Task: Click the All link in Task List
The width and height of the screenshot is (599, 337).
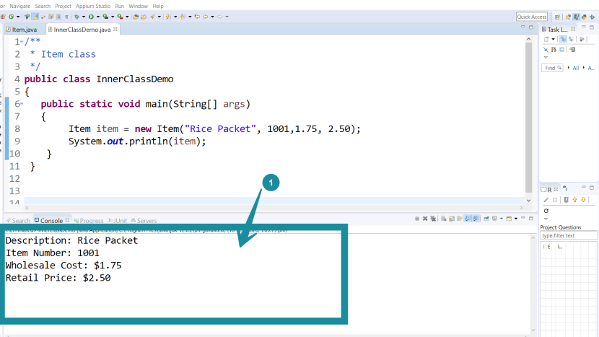Action: pos(576,68)
